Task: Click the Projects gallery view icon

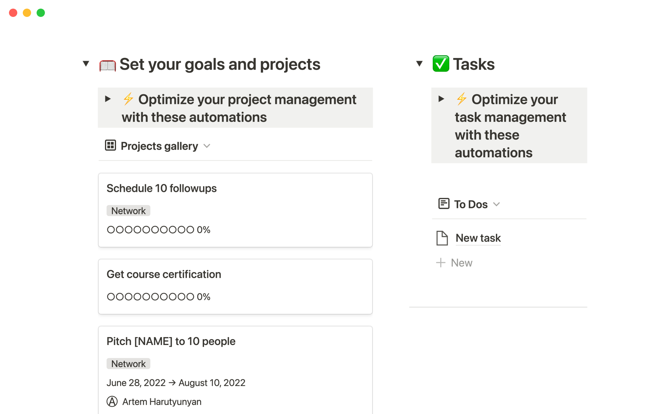Action: pyautogui.click(x=110, y=146)
